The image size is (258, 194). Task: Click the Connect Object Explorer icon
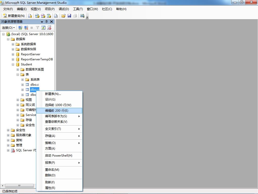click(20, 28)
